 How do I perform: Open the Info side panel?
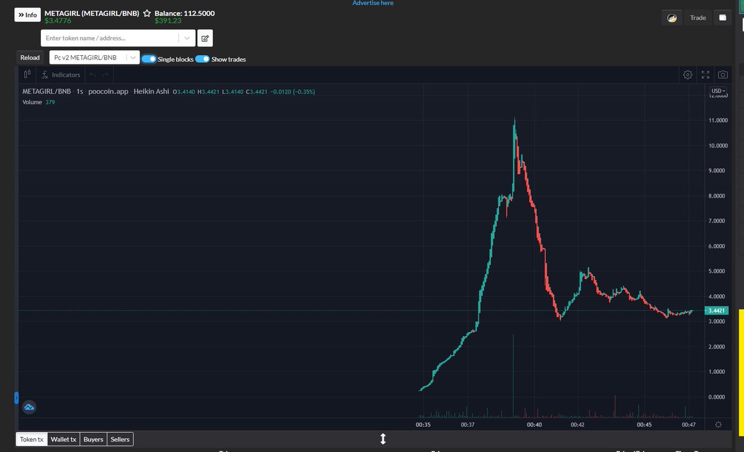tap(27, 16)
